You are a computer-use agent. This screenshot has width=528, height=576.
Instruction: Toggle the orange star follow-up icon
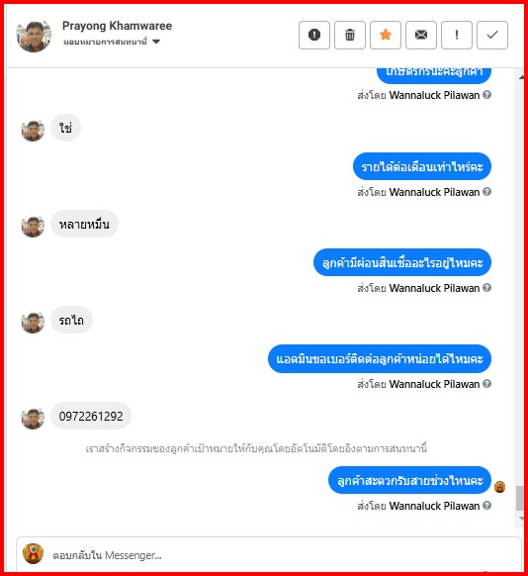(x=386, y=35)
